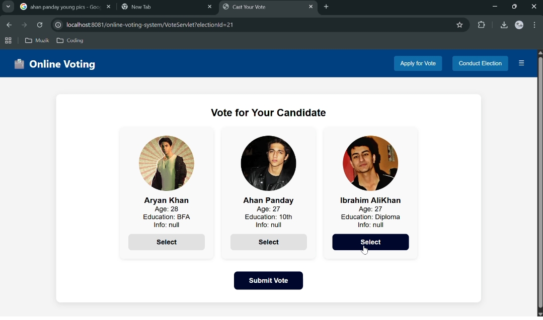This screenshot has height=320, width=543.
Task: Open the Muzik bookmarks folder
Action: (37, 41)
